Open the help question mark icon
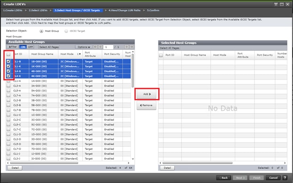Image resolution: width=293 pixels, height=183 pixels. click(x=285, y=178)
